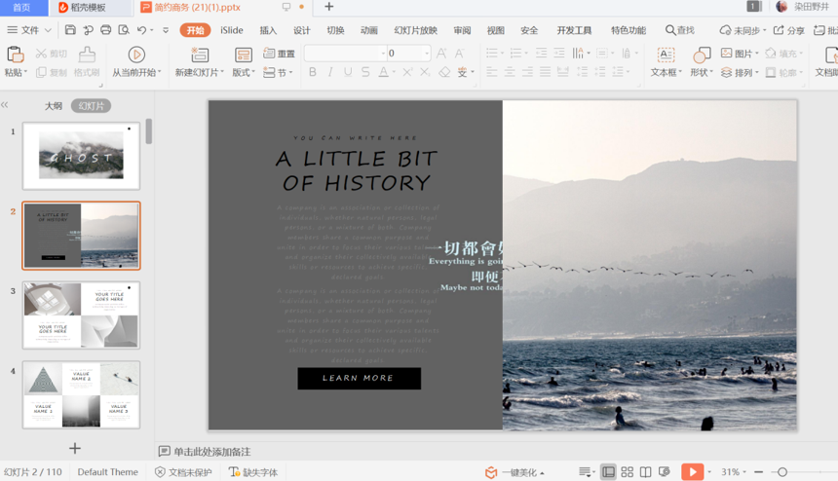Open the iSlide ribbon tab

click(231, 30)
